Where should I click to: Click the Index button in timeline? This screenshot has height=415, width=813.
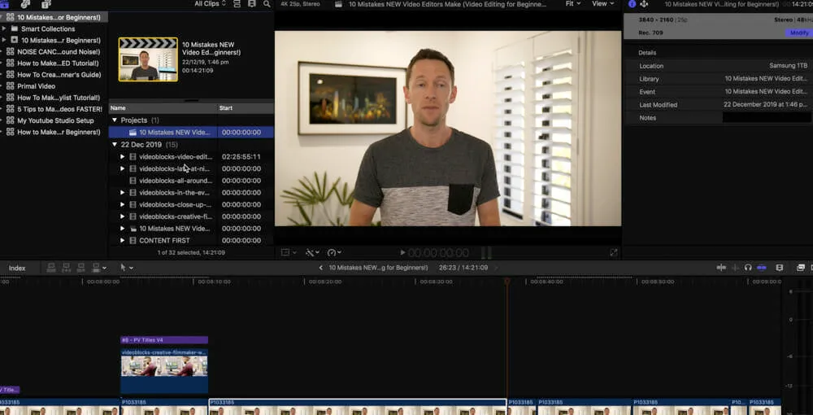coord(17,268)
